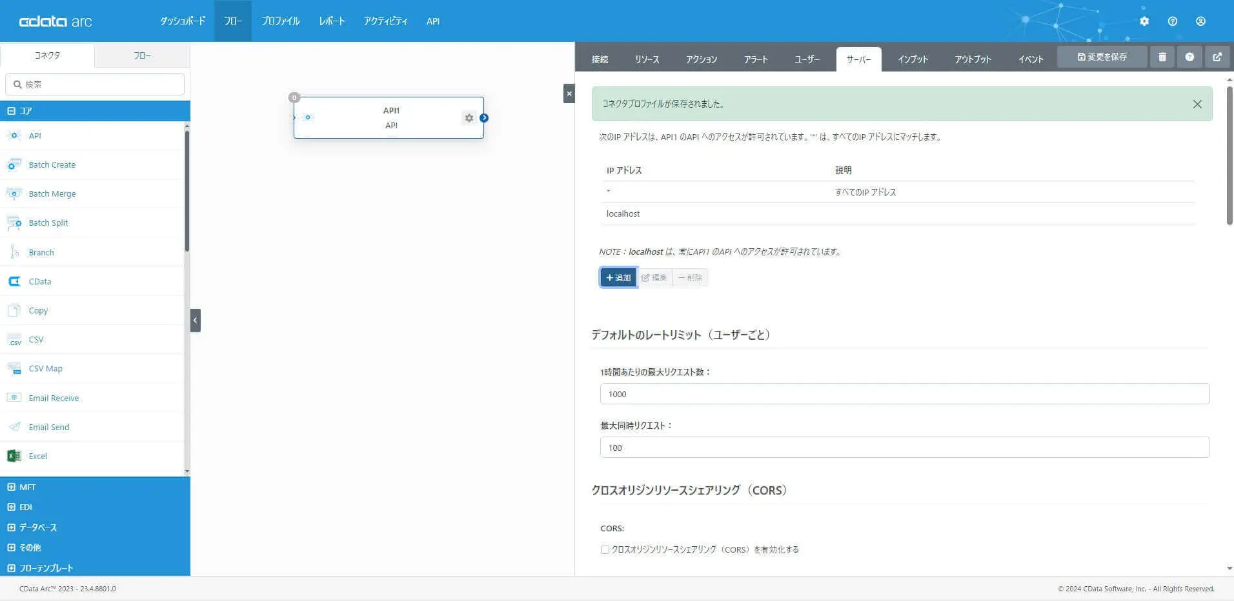
Task: Switch to the ユーザー tab
Action: (807, 59)
